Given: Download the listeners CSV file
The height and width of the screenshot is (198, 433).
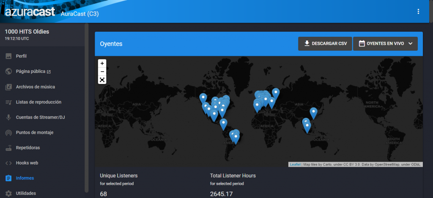Looking at the screenshot, I should (x=325, y=43).
